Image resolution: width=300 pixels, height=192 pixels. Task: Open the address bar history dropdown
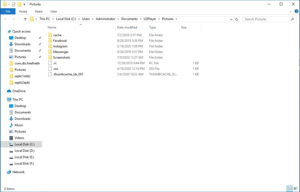[x=231, y=19]
